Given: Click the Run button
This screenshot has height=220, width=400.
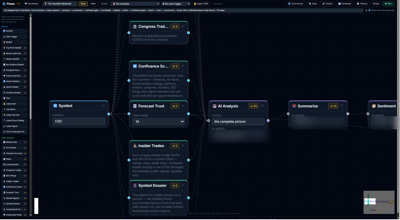Looking at the screenshot, I should pos(388,4).
